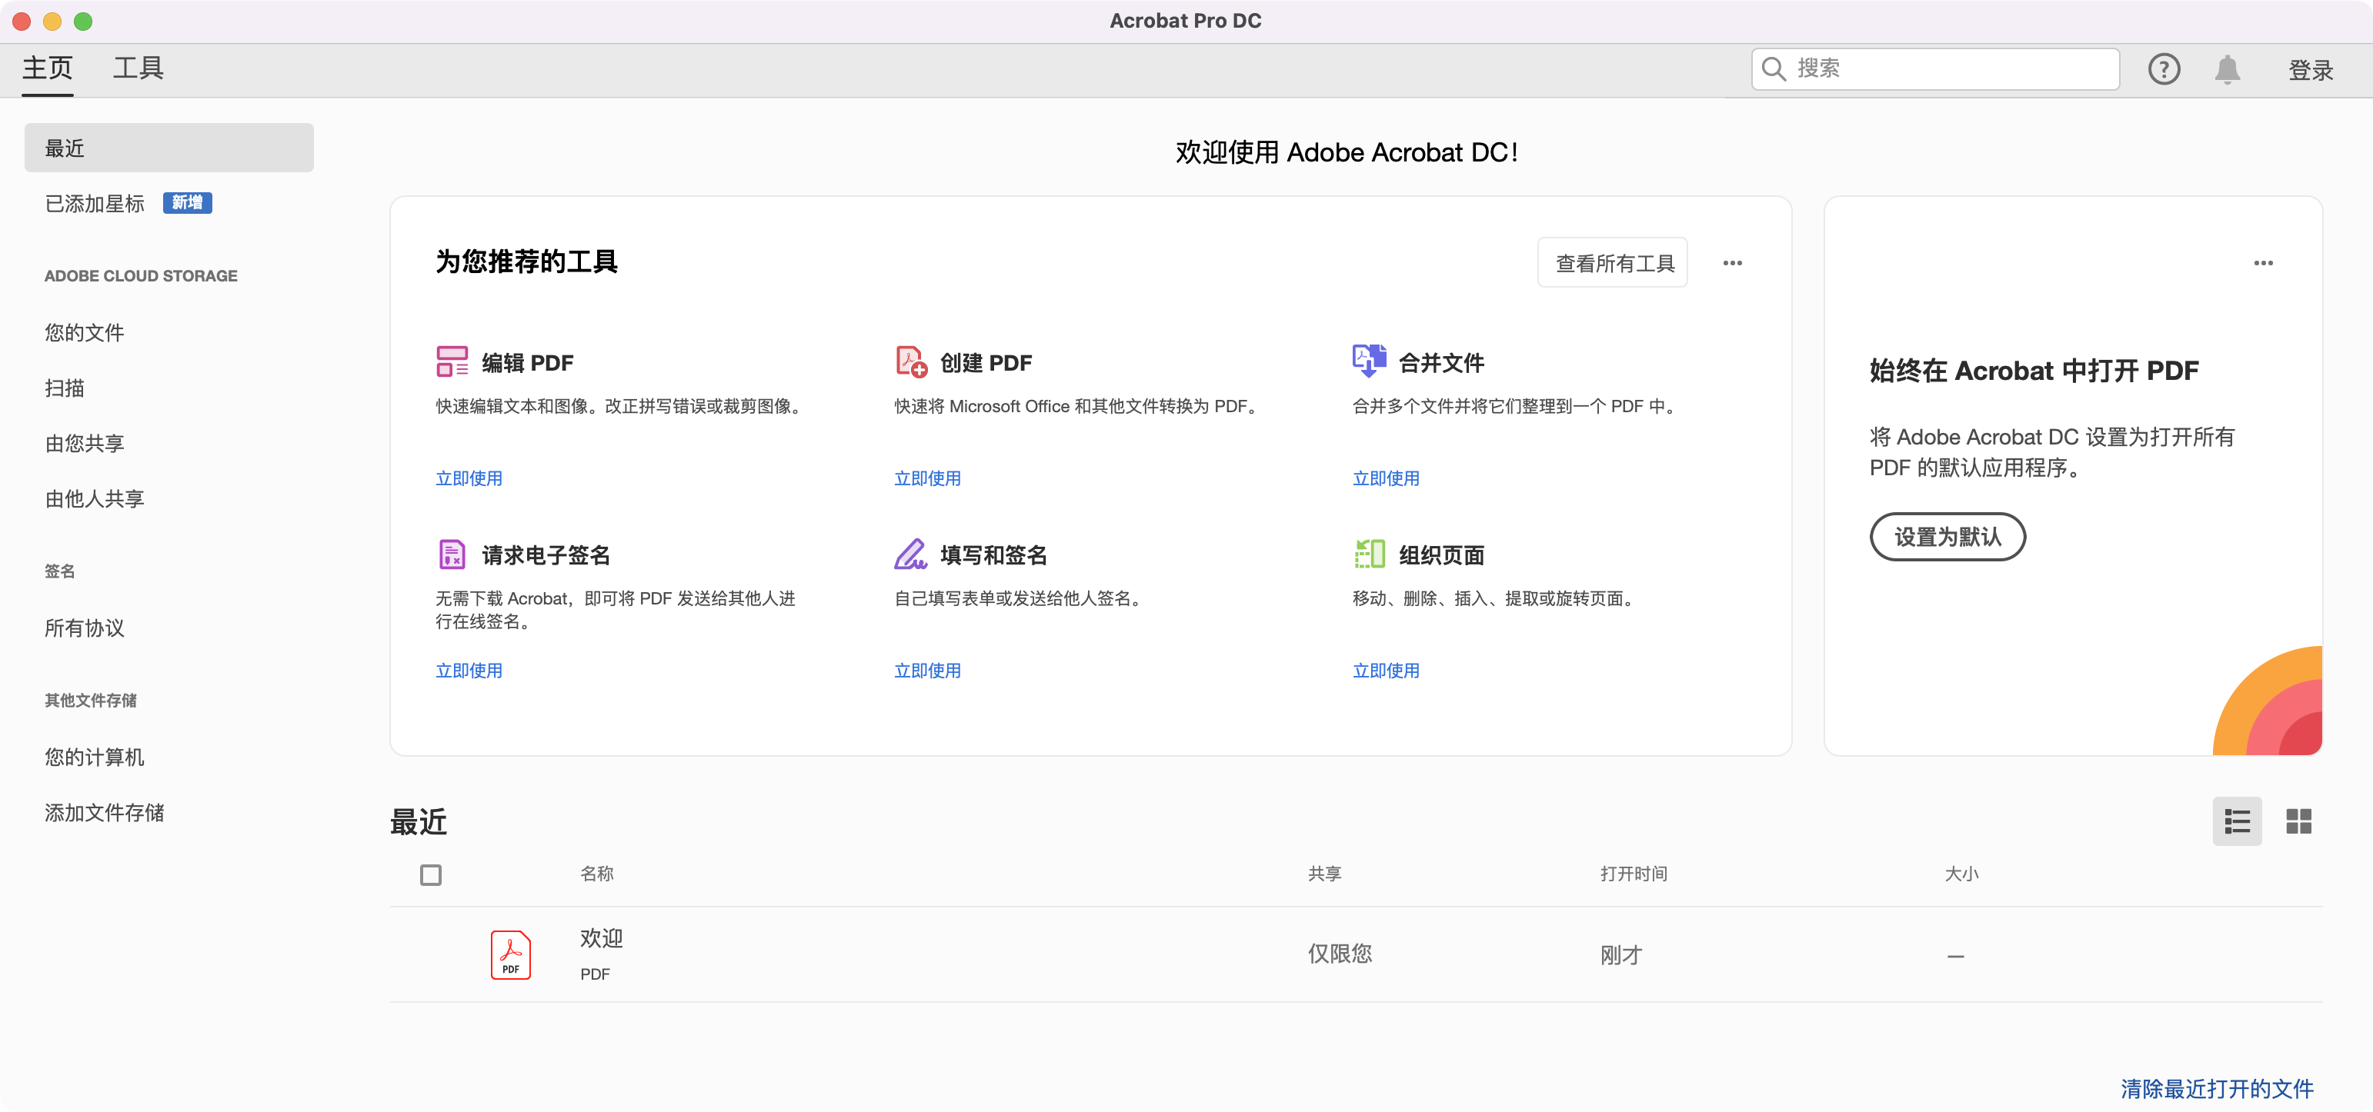The image size is (2373, 1112).
Task: Check the select-all checkbox in recent list
Action: point(430,874)
